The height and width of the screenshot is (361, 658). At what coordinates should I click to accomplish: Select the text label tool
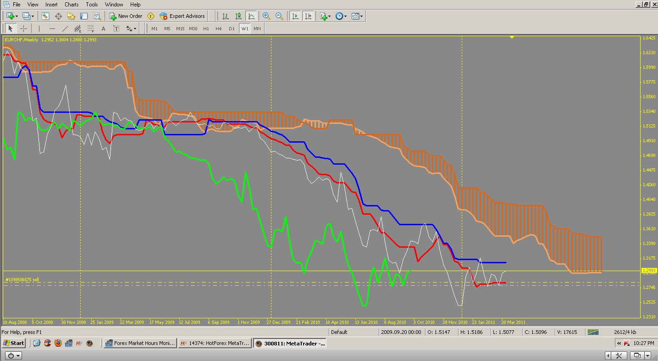click(x=116, y=28)
